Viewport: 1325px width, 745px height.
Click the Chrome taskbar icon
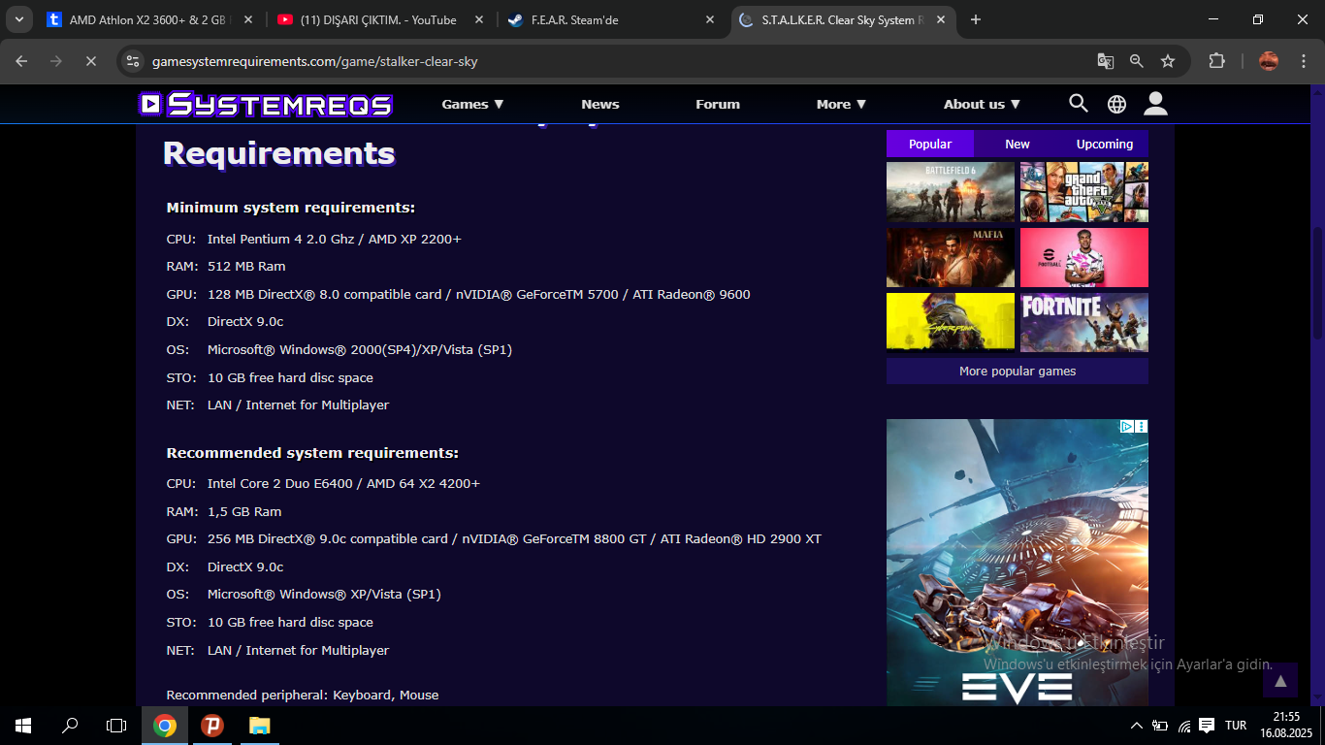pyautogui.click(x=165, y=726)
